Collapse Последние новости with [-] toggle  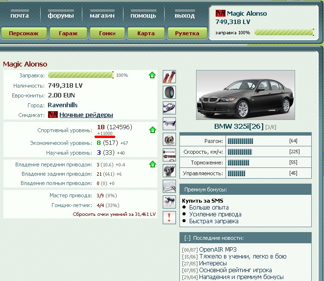tap(187, 238)
